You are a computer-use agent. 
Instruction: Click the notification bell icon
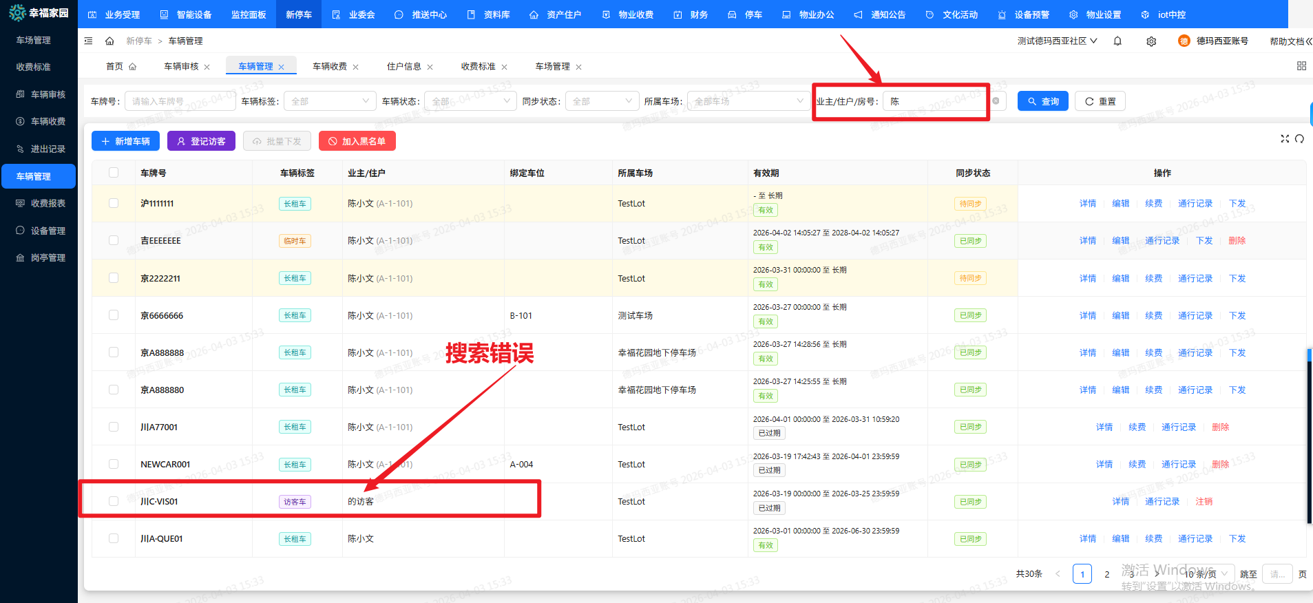(1117, 41)
